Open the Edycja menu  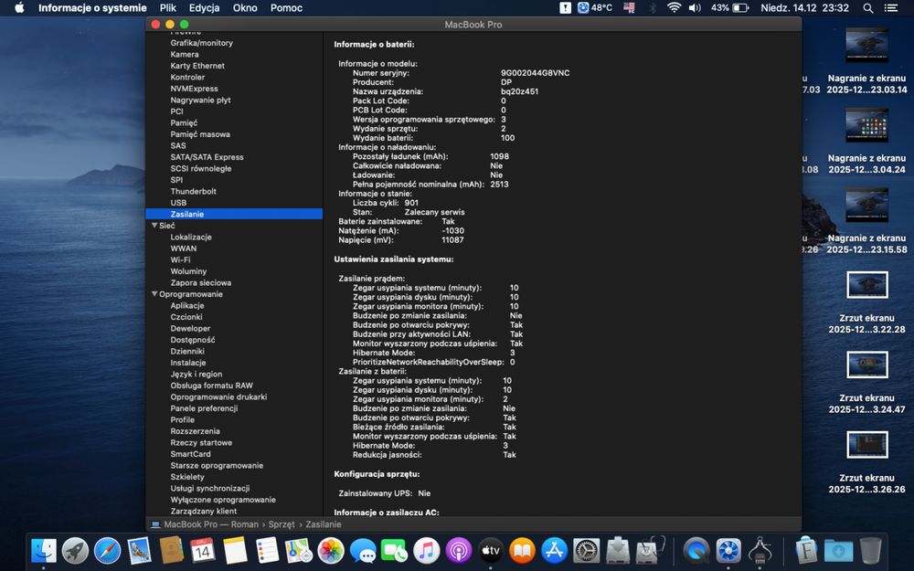(x=204, y=8)
